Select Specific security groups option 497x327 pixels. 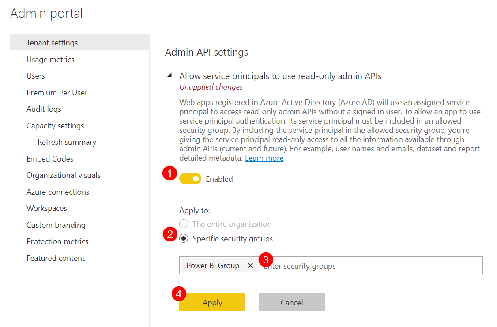click(183, 238)
